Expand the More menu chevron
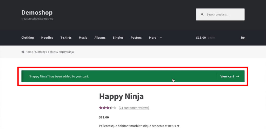This screenshot has height=129, width=266. click(x=161, y=38)
